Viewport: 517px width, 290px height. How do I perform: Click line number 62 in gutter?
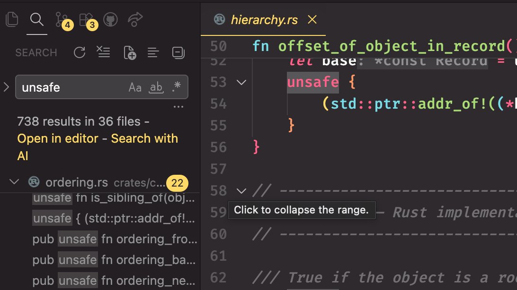pos(218,278)
